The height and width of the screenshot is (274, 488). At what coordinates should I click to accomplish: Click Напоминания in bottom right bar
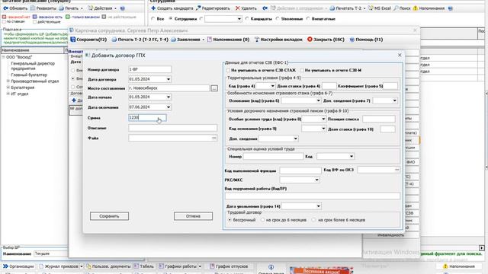tap(459, 266)
